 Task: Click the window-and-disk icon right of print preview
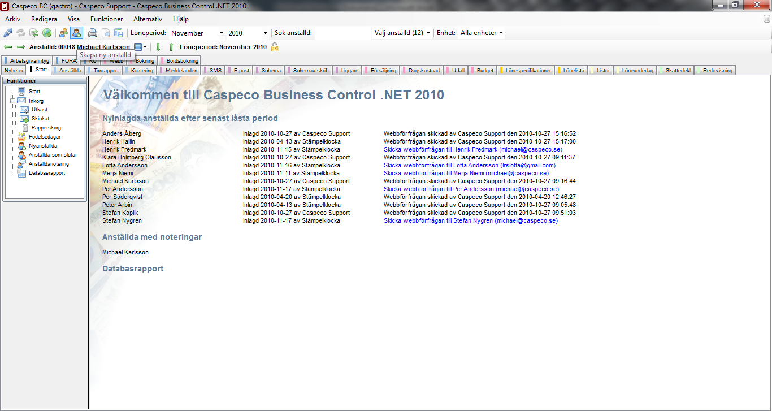(x=119, y=33)
